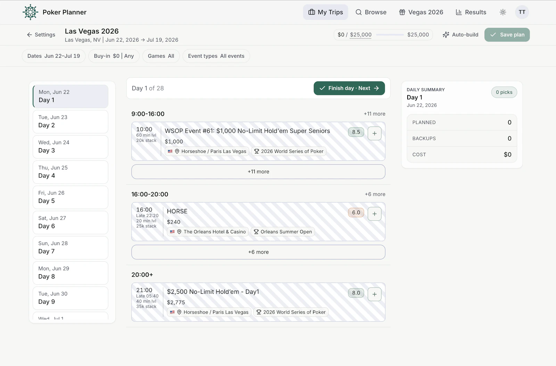This screenshot has height=366, width=556.
Task: Add $2,500 No-Limit Hold'em Day1 with plus
Action: tap(374, 294)
